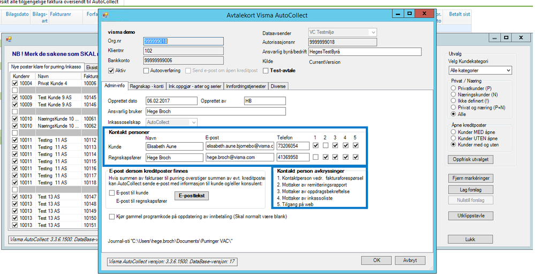This screenshot has width=535, height=274.
Task: Click the Opprettet av field
Action: coord(265,101)
